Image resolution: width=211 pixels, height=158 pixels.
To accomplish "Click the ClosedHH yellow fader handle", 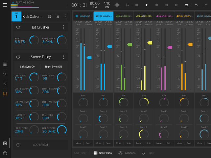I will click(x=150, y=43).
